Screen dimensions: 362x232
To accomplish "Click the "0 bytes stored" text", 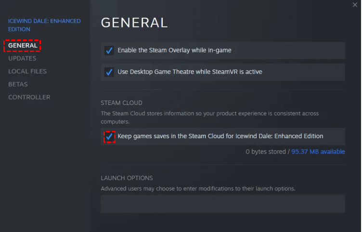I will (265, 152).
